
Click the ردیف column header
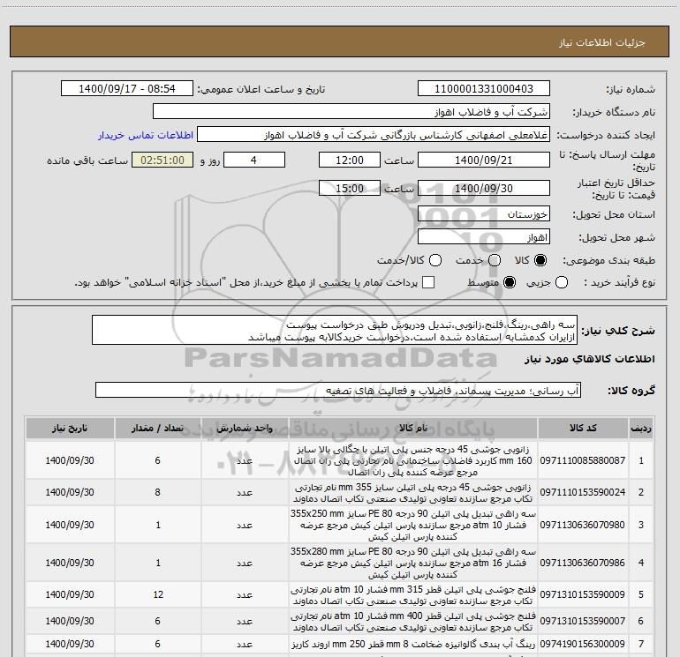641,429
